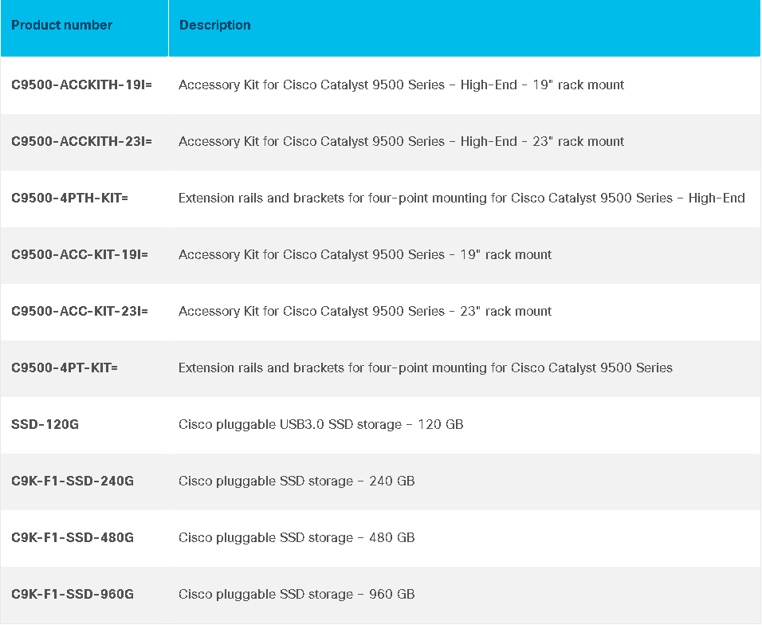The height and width of the screenshot is (625, 762).
Task: Select product number C9K-F1-SSD-480G
Action: pos(73,537)
